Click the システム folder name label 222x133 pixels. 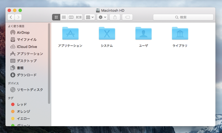coord(107,46)
